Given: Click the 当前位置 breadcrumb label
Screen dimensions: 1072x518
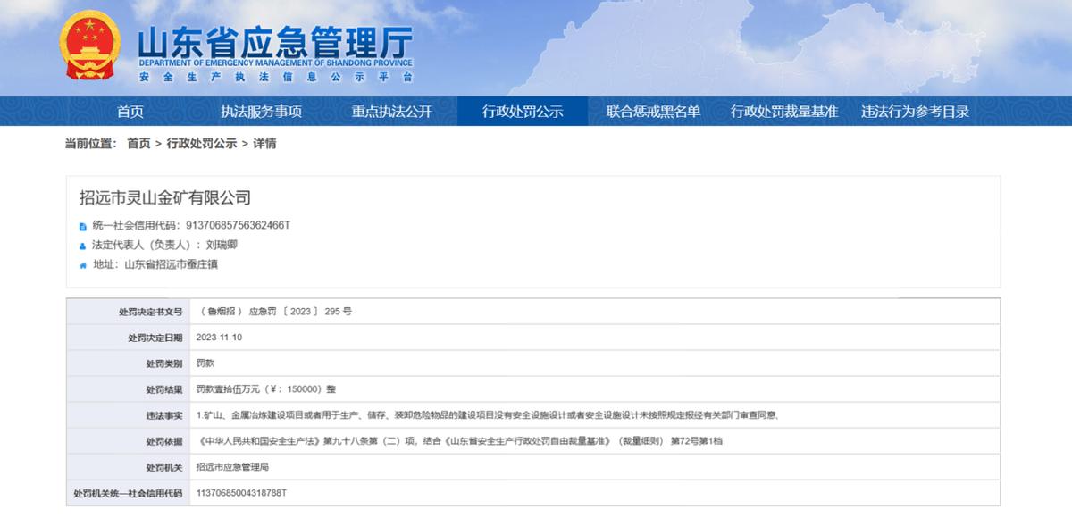Looking at the screenshot, I should pyautogui.click(x=91, y=143).
